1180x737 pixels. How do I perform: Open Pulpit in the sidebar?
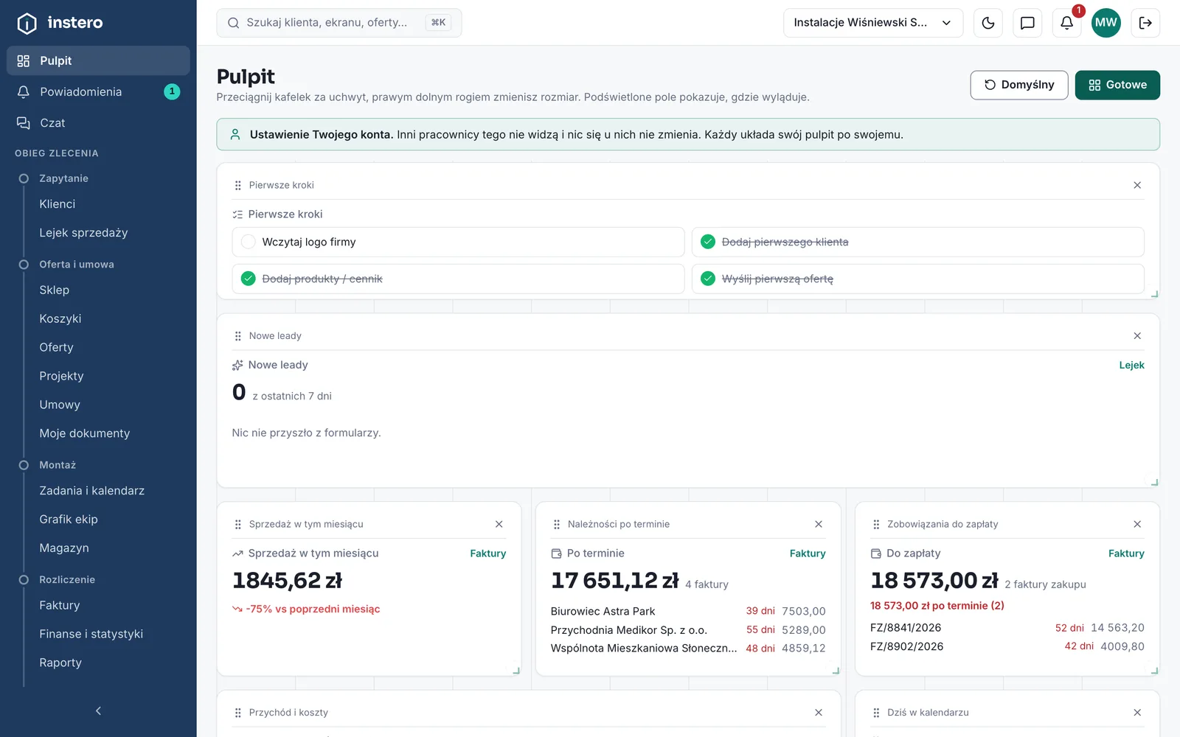coord(98,60)
